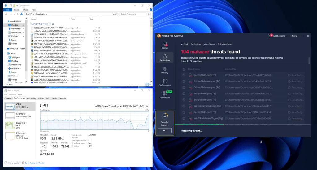Select Music under Quick access
The width and height of the screenshot is (317, 170).
pos(14,40)
